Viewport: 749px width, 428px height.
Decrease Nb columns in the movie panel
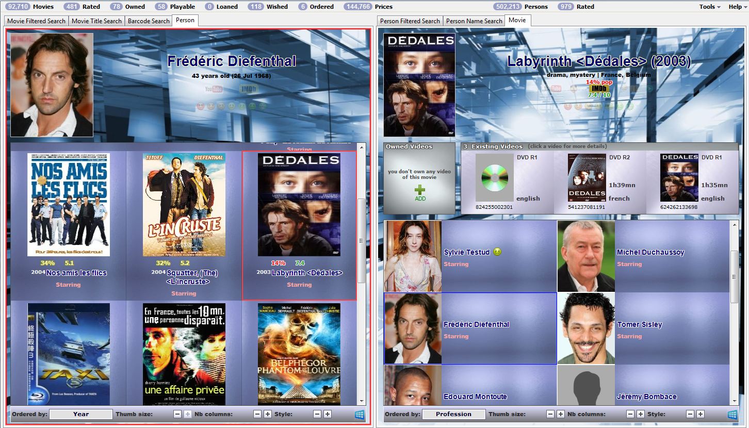(x=630, y=414)
